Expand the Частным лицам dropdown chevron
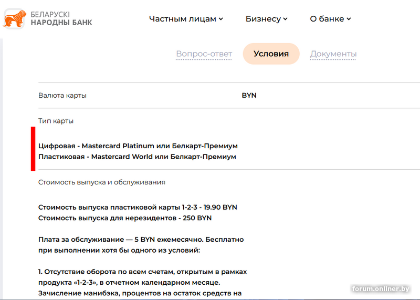Screen dimensions: 420x300 (221, 19)
